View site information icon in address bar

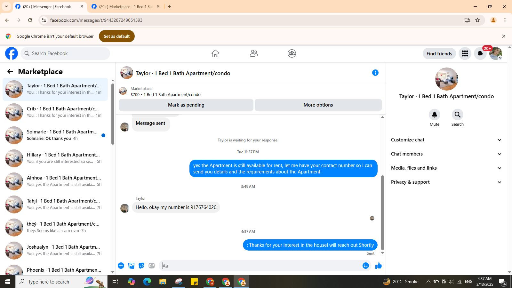click(x=44, y=20)
